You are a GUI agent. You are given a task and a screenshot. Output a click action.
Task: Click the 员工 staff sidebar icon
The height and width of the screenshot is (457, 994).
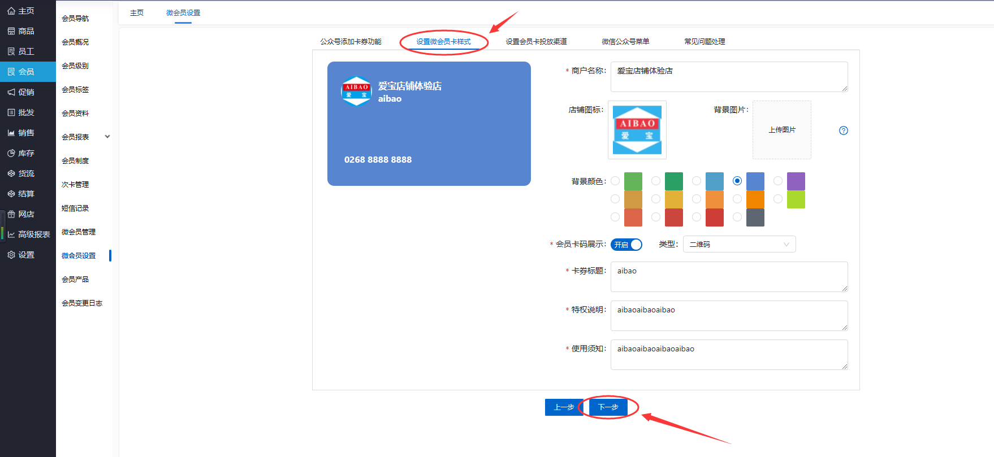click(11, 51)
